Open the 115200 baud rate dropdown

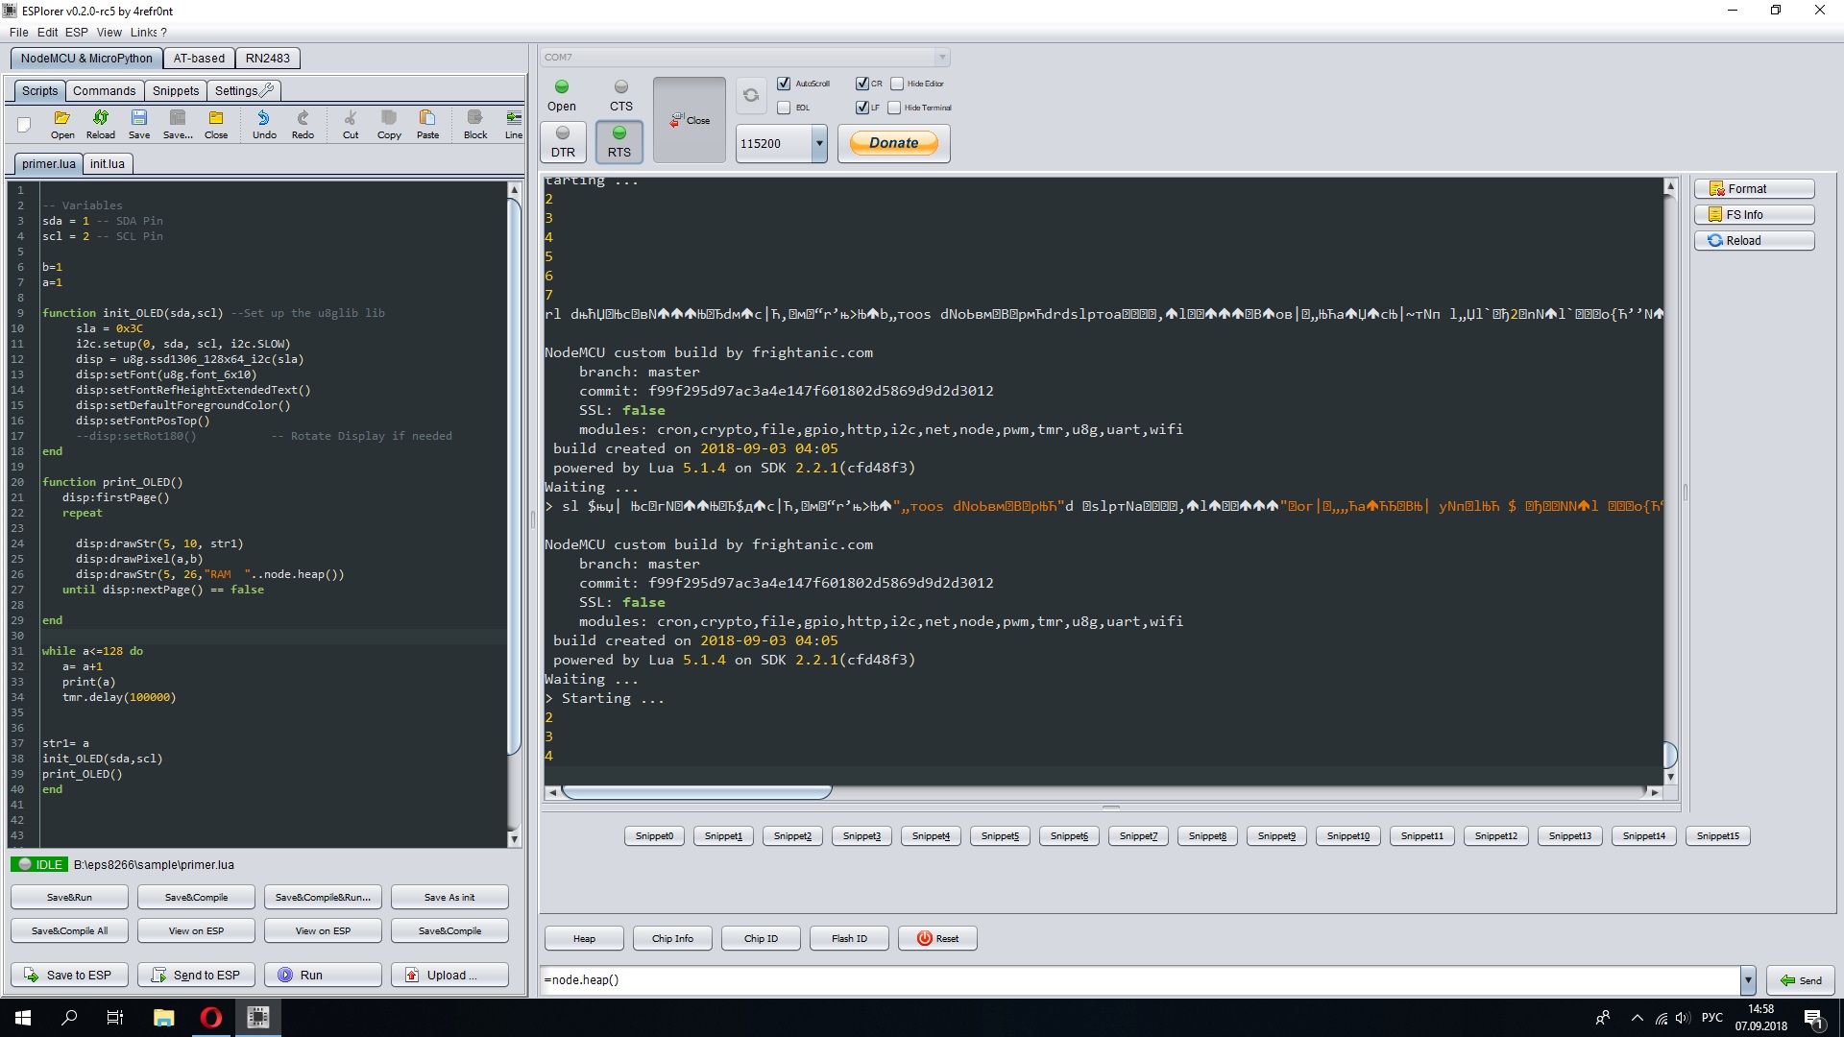[819, 144]
